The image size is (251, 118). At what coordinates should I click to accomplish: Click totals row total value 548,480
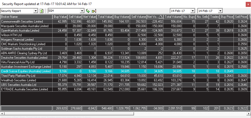pyautogui.click(x=105, y=108)
